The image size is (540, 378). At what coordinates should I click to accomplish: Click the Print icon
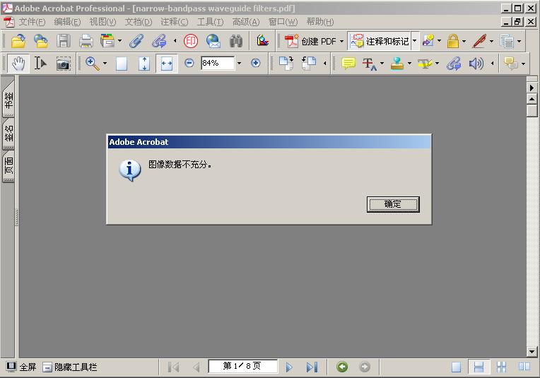(x=86, y=42)
